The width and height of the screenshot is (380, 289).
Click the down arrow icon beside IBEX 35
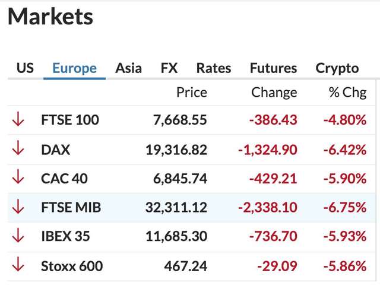pyautogui.click(x=18, y=236)
